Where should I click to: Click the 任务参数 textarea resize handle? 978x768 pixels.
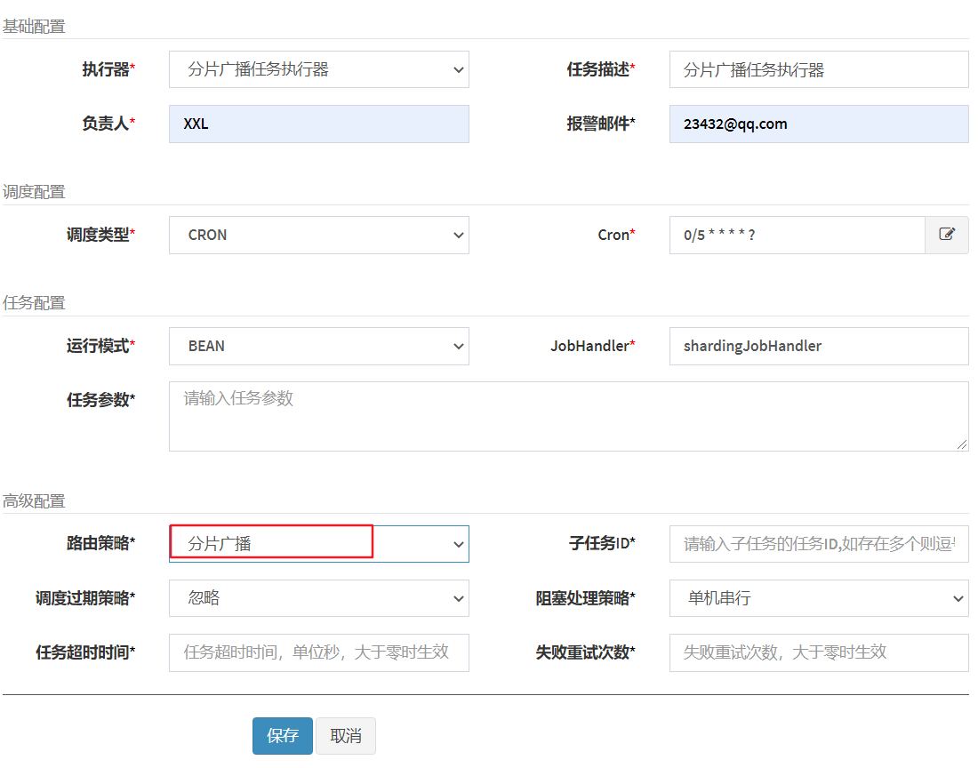coord(962,444)
